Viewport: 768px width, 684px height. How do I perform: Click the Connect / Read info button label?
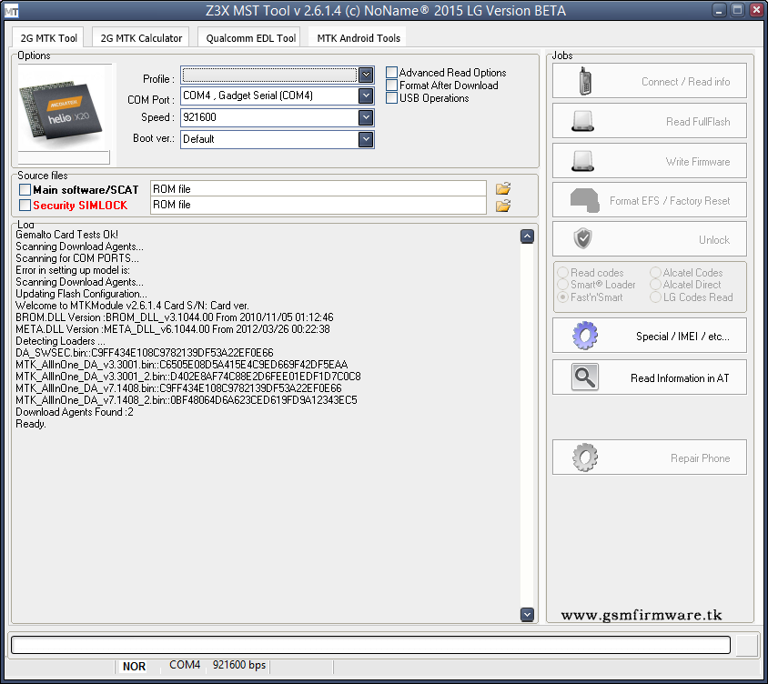pos(686,81)
